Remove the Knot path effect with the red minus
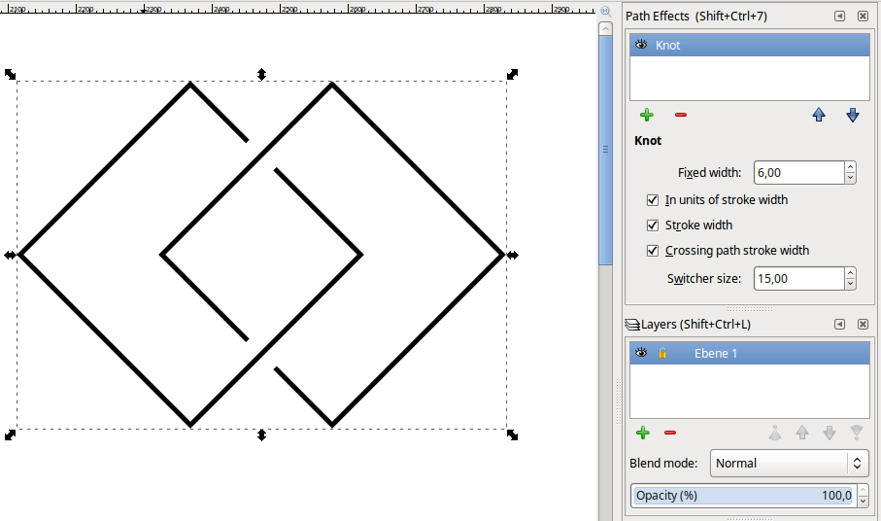This screenshot has width=881, height=521. coord(681,115)
